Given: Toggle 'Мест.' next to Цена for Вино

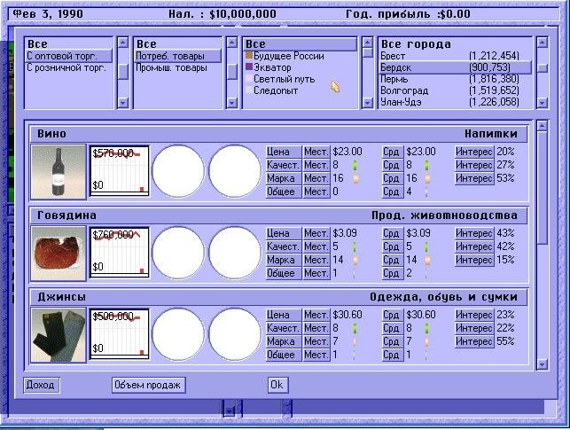Looking at the screenshot, I should coord(316,152).
